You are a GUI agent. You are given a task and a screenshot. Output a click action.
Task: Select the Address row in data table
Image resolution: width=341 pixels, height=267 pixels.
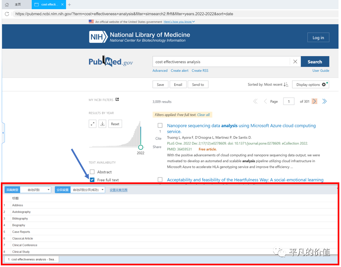(170, 205)
